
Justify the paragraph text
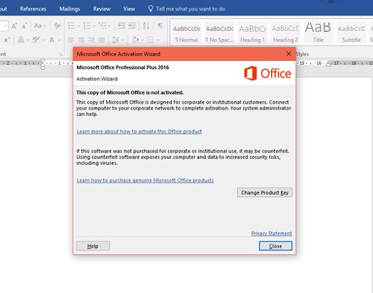(101, 40)
